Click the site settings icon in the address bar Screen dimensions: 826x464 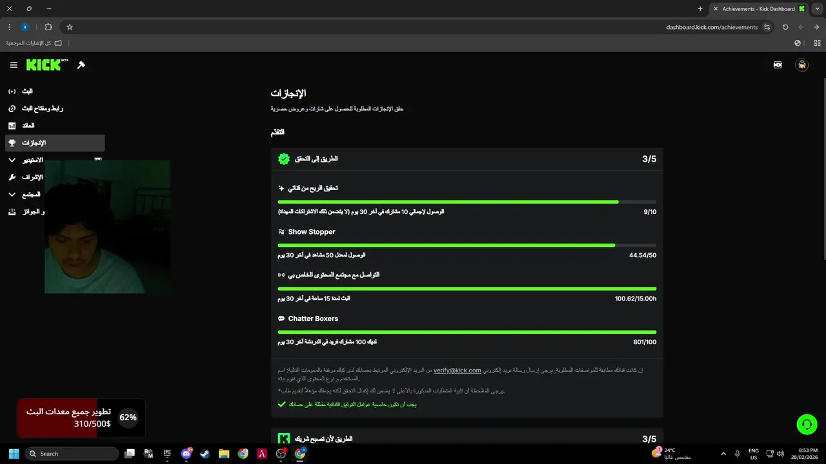click(767, 27)
